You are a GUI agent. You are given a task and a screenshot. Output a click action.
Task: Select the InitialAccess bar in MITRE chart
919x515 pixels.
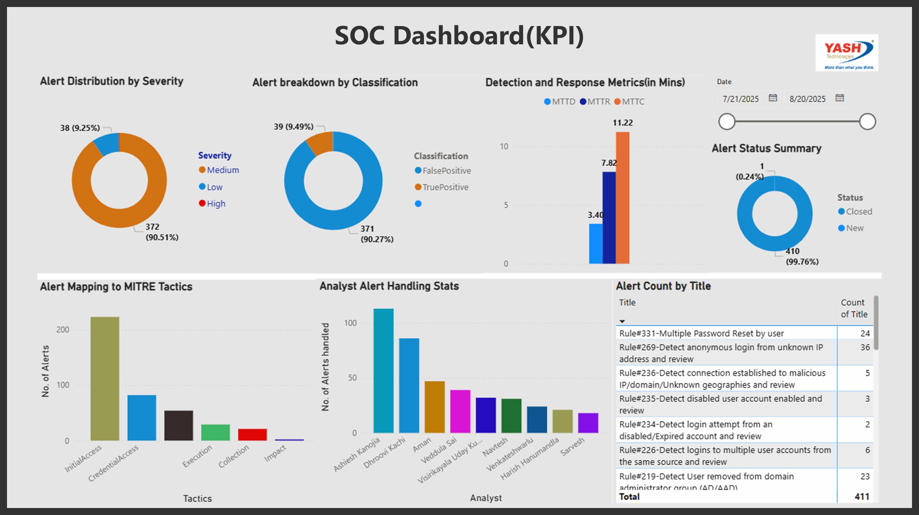(105, 378)
